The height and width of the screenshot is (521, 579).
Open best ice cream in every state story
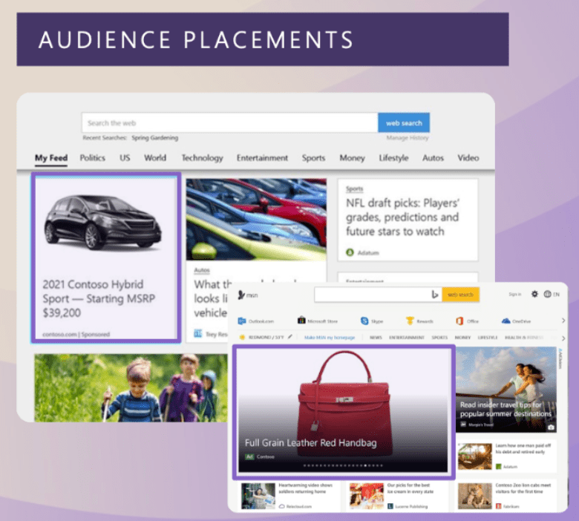[397, 496]
